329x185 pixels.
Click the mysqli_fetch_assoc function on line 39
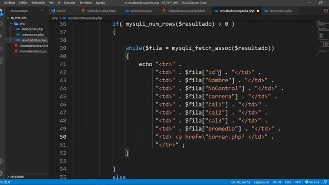click(202, 48)
